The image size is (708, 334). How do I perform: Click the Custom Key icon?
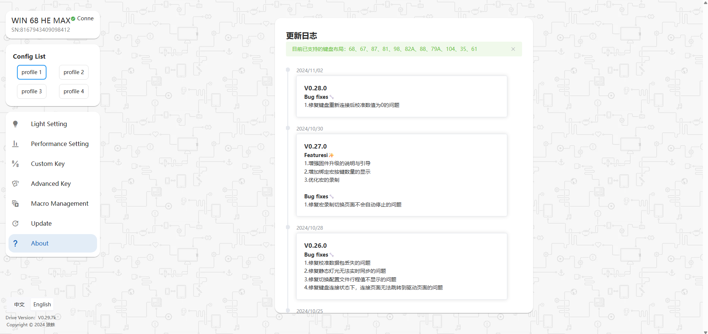(15, 164)
